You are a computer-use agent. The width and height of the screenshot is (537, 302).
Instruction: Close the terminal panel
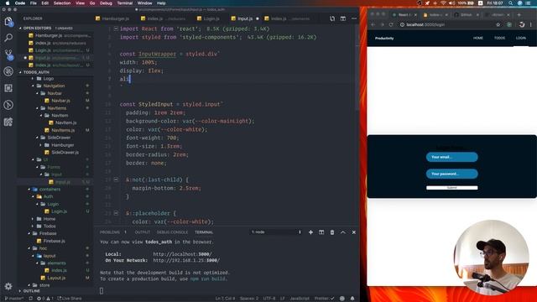coord(354,232)
